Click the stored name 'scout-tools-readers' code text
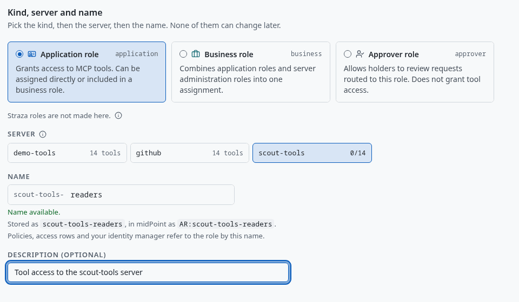 click(82, 224)
